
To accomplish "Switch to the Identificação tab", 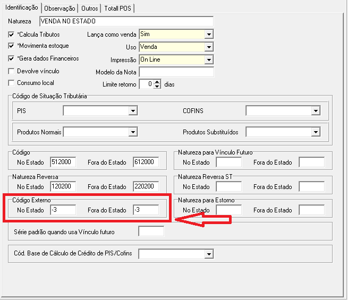I will click(x=22, y=8).
